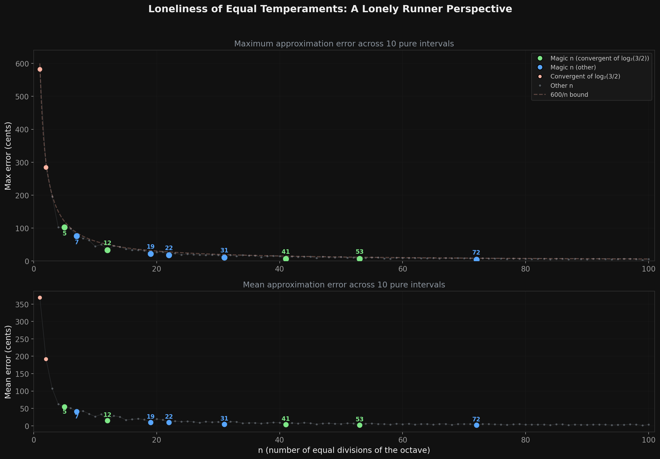
Task: Expand the legend box in the upper chart
Action: pos(591,76)
